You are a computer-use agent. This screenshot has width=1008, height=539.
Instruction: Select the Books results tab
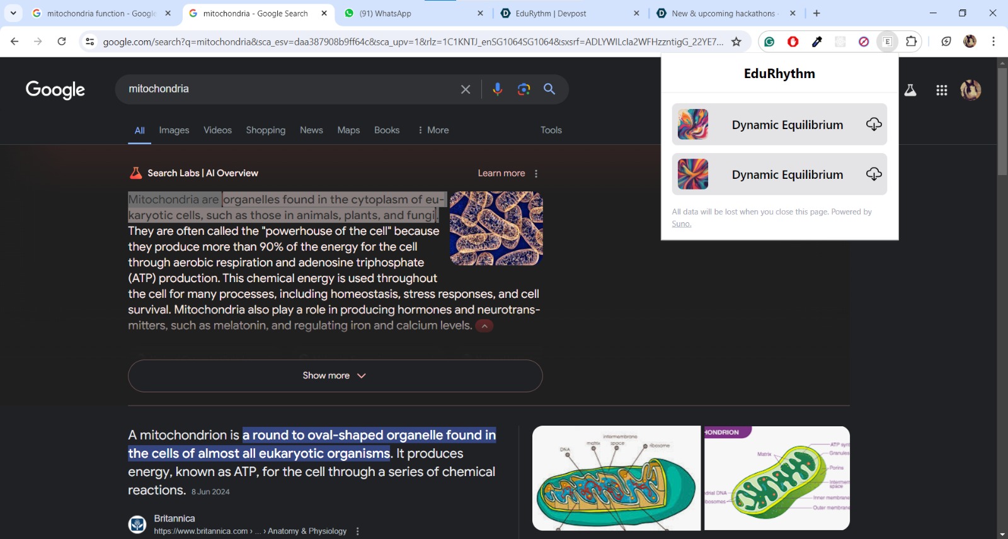(x=387, y=130)
